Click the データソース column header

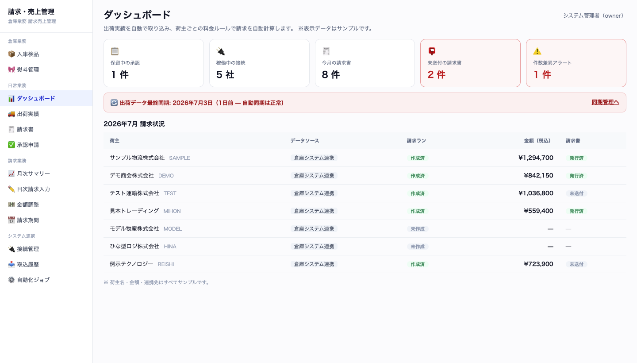point(305,141)
